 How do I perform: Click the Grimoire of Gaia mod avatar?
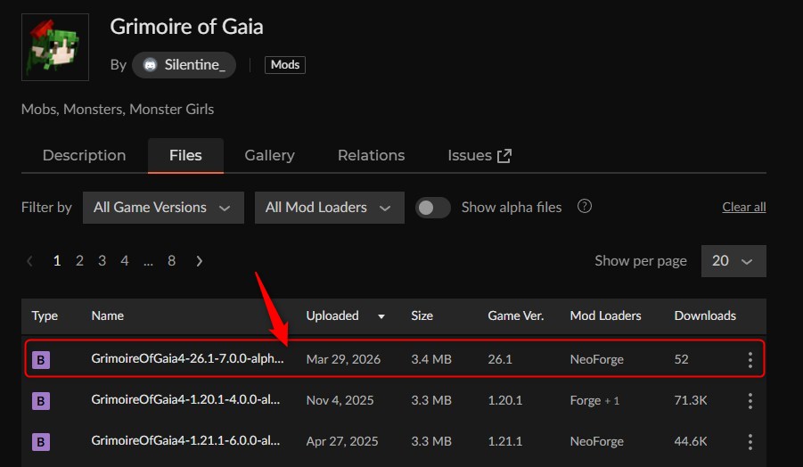pos(54,47)
